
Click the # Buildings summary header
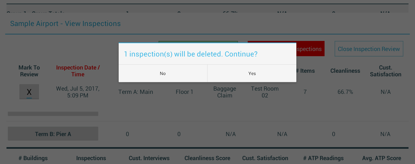33,158
